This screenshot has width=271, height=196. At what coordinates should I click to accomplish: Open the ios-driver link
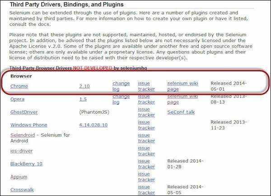(21, 151)
